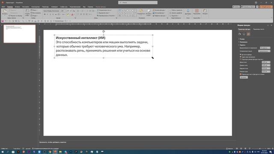Click the PowerPoint icon in Windows taskbar

tap(55, 152)
